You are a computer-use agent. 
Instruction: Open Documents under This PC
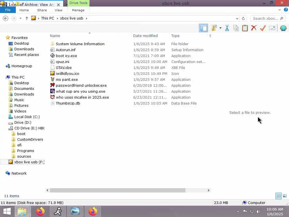tap(24, 88)
